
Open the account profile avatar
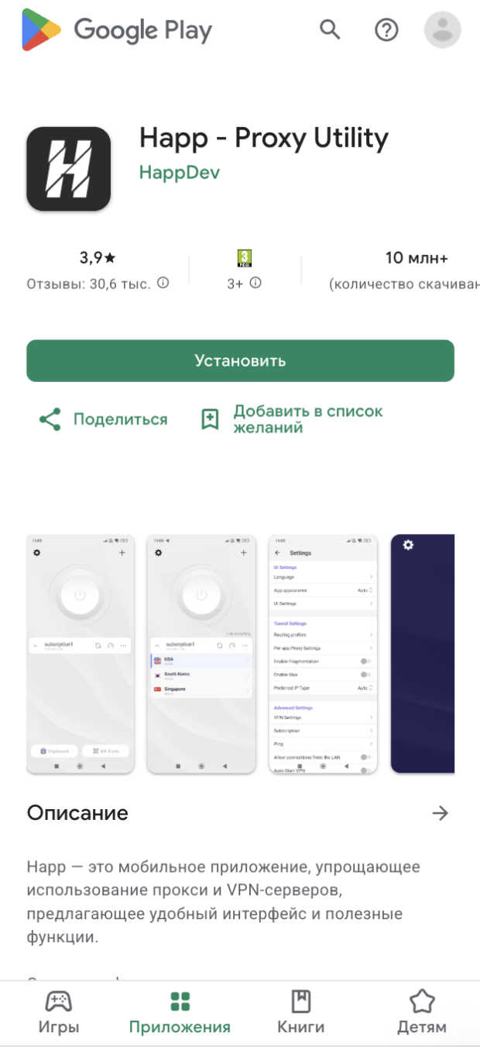tap(442, 30)
